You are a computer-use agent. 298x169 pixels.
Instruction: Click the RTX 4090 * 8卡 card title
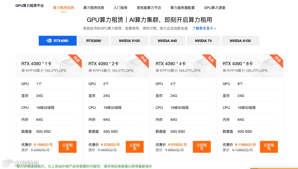pos(238,64)
